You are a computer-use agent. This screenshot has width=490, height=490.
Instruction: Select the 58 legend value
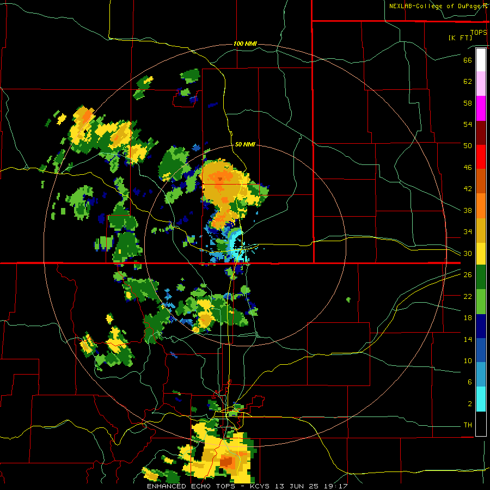coord(468,103)
